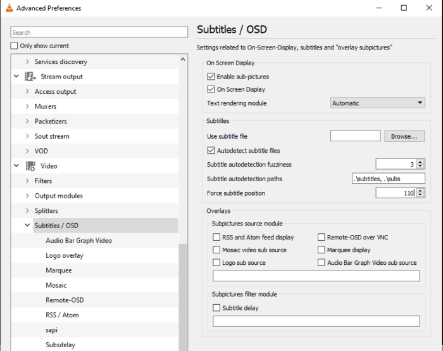Image resolution: width=443 pixels, height=351 pixels.
Task: Click the Video category icon in tree
Action: 30,166
